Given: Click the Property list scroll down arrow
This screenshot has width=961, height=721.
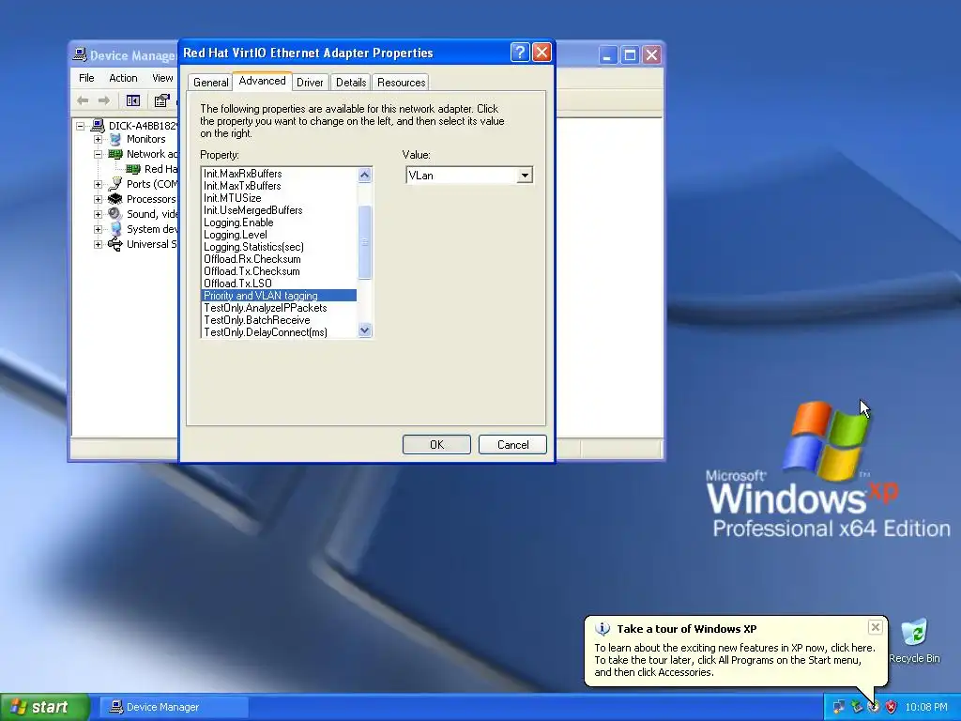Looking at the screenshot, I should point(365,330).
